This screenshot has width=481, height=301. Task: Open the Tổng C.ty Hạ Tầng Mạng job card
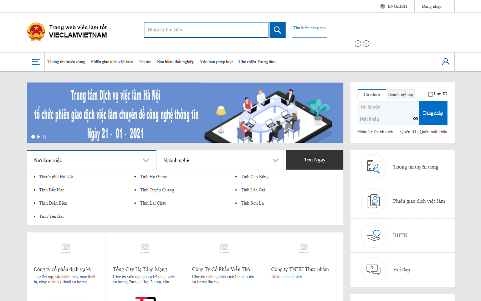tap(145, 263)
